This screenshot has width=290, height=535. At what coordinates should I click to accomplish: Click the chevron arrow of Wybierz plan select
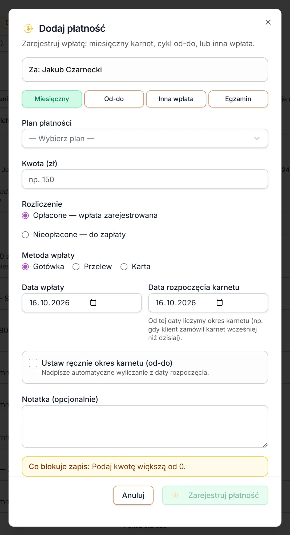click(257, 138)
